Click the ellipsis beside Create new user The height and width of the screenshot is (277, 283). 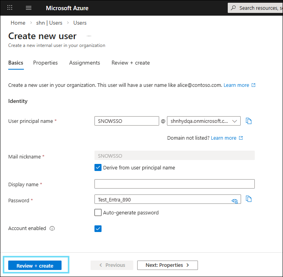click(89, 36)
